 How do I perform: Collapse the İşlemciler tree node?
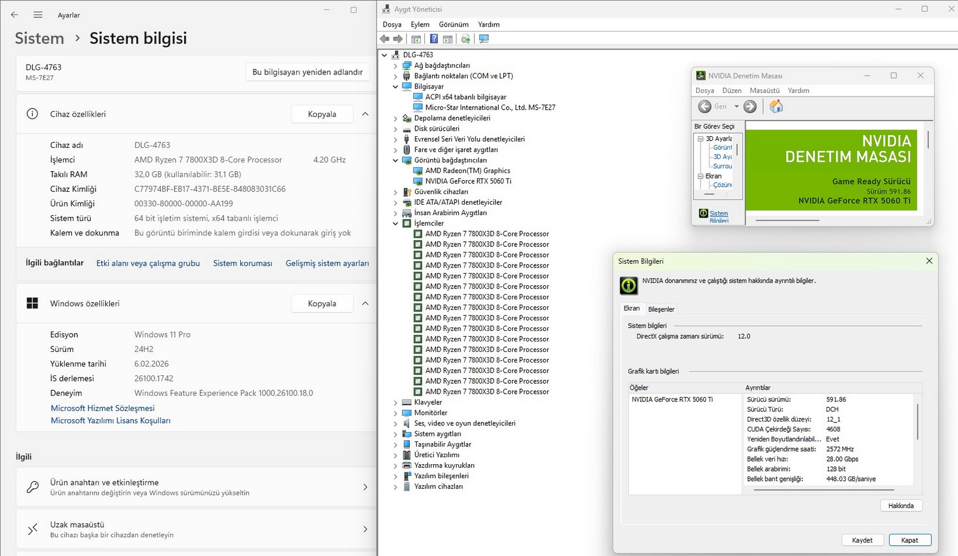[x=395, y=224]
